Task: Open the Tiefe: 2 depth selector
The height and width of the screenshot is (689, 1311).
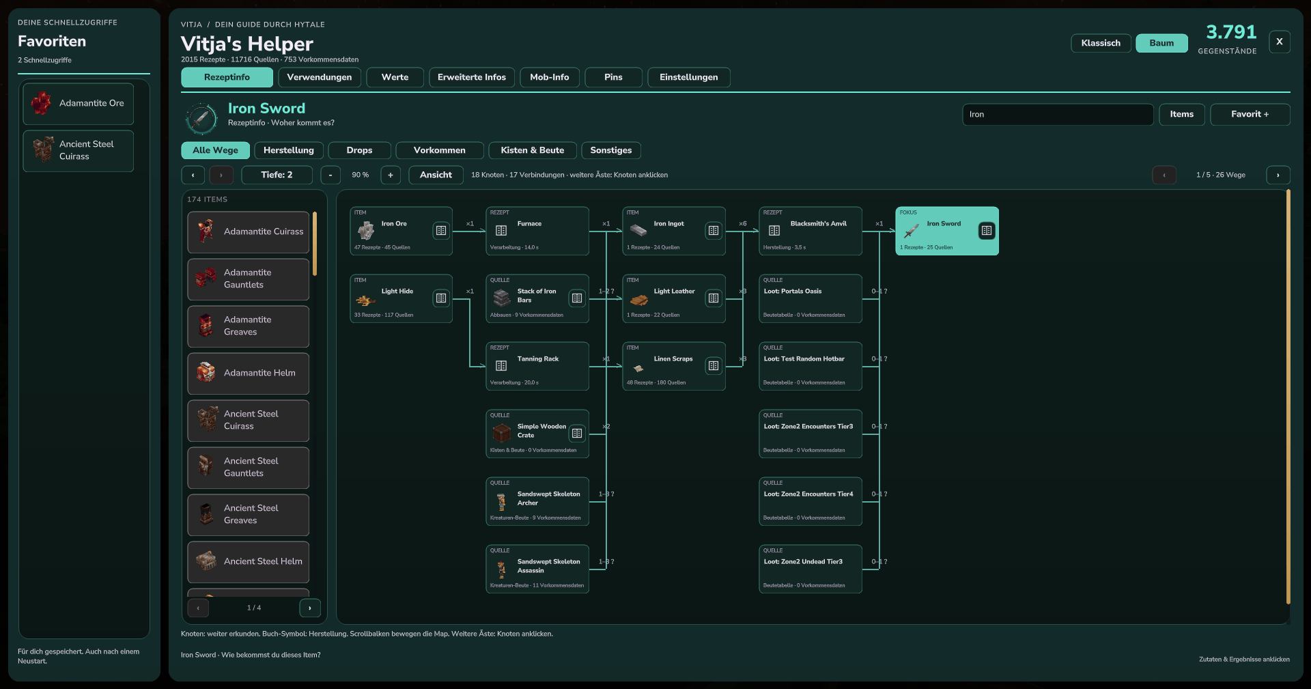Action: (277, 175)
